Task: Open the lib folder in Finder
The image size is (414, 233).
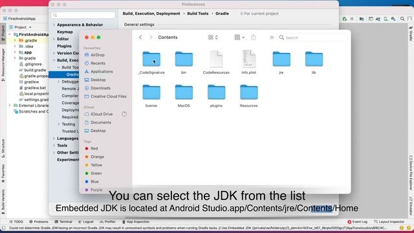Action: [x=314, y=59]
